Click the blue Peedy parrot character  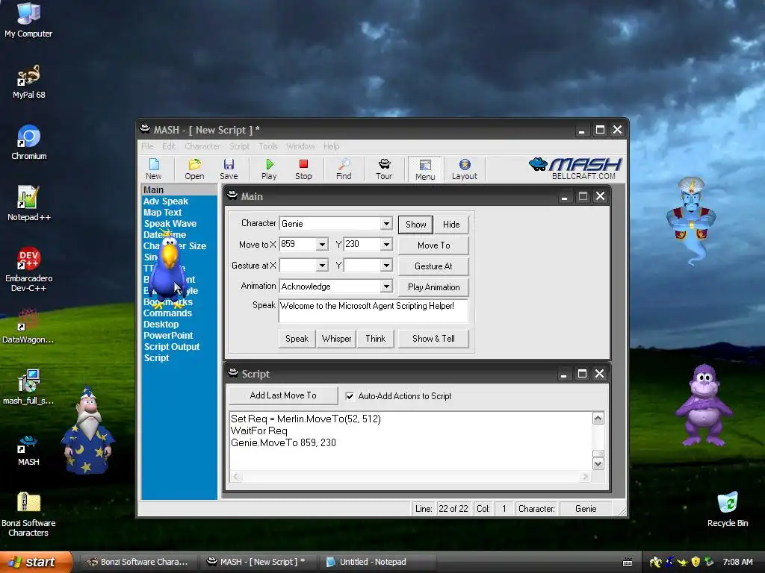(x=168, y=270)
